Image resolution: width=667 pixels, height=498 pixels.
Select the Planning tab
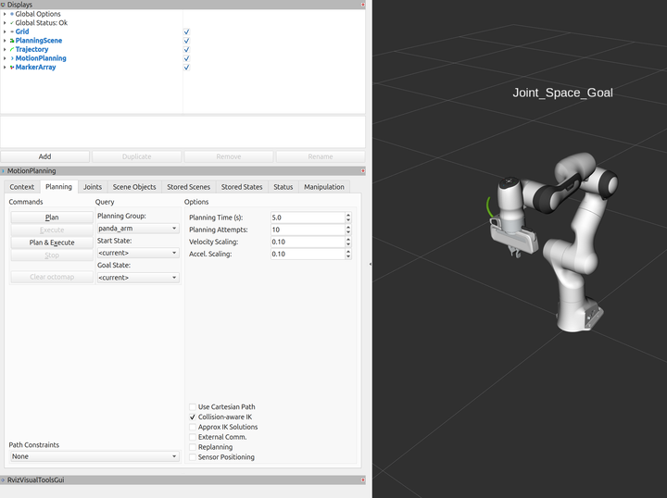[58, 187]
